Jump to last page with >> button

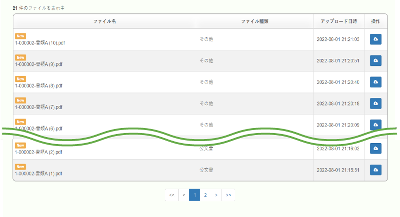[x=228, y=195]
